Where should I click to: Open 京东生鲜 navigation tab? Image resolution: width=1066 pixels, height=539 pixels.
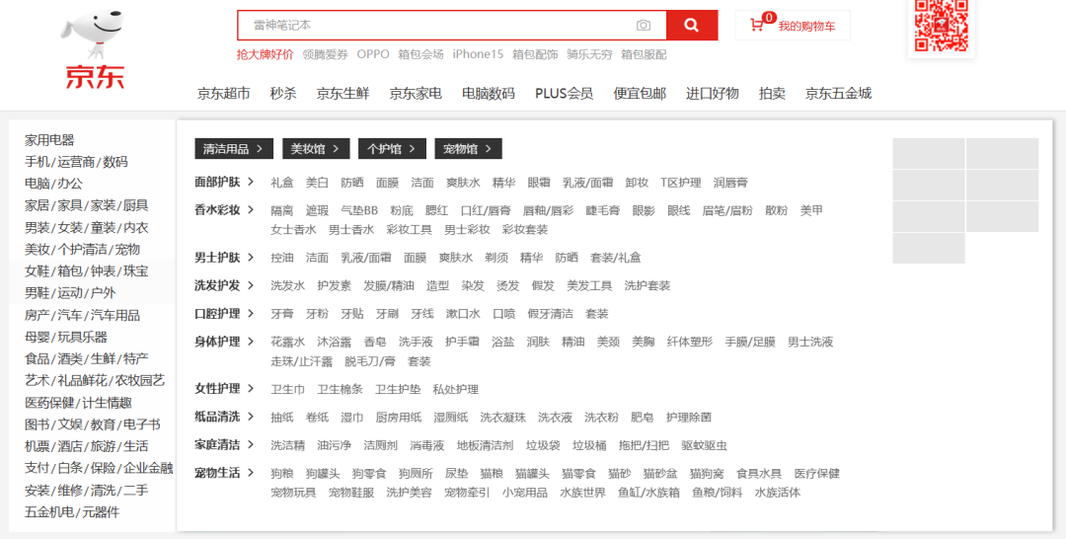pos(343,93)
